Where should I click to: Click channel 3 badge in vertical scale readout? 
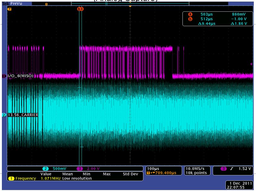(x=80, y=169)
